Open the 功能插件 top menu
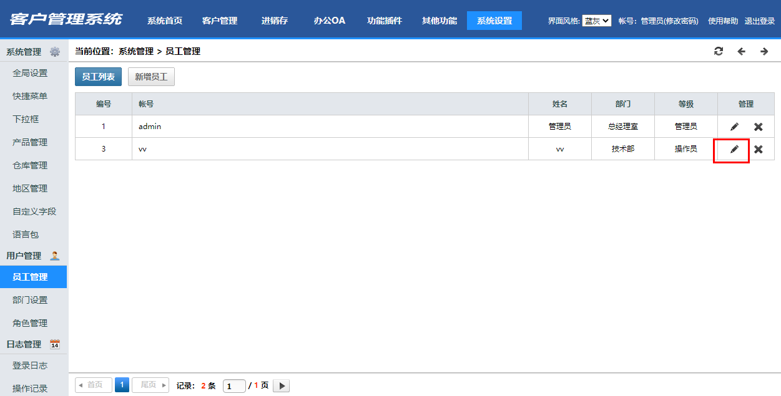 pyautogui.click(x=385, y=21)
